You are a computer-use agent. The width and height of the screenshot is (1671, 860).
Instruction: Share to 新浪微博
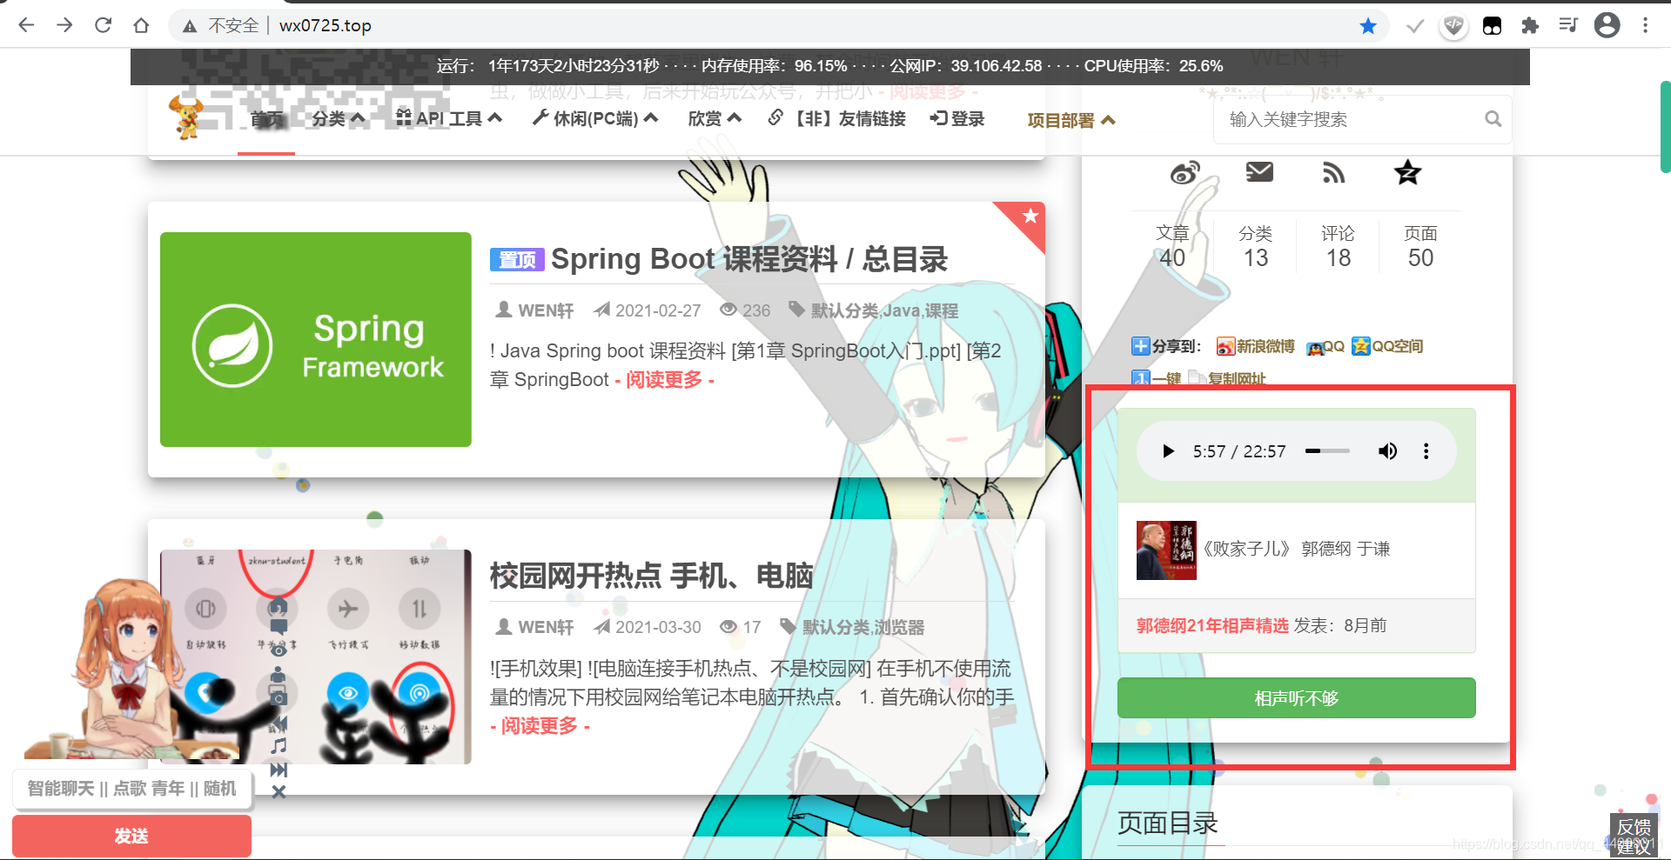click(1256, 346)
